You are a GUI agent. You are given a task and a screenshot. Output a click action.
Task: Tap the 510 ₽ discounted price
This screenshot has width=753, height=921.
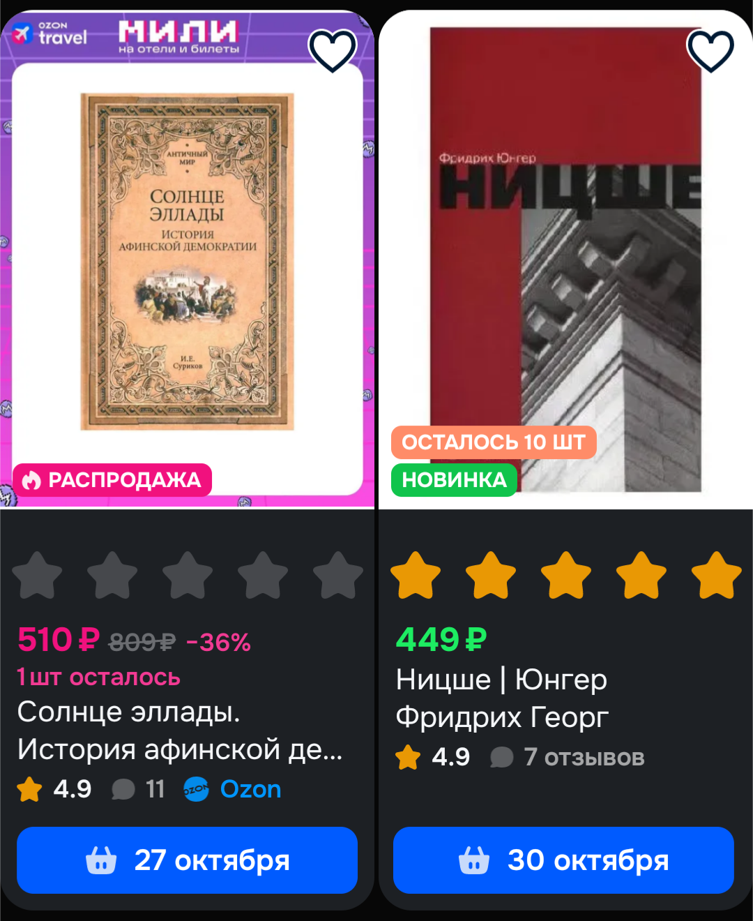(59, 640)
